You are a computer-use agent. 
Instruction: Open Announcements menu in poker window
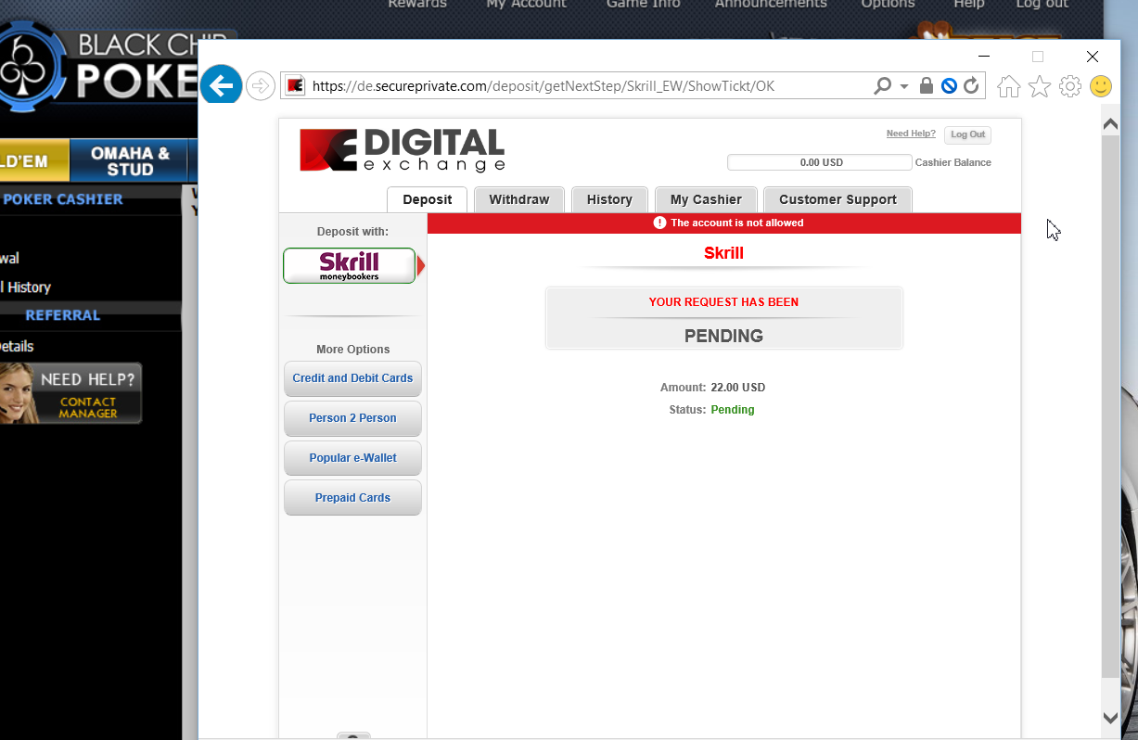click(771, 5)
